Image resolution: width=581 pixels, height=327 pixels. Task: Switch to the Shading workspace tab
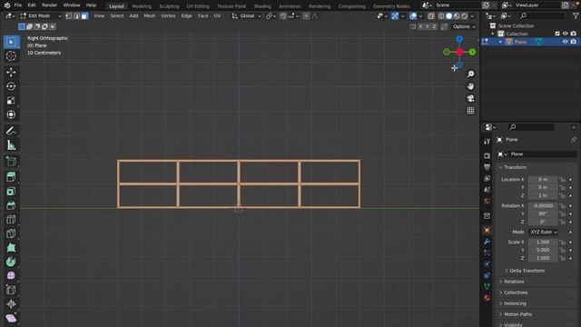pyautogui.click(x=262, y=6)
